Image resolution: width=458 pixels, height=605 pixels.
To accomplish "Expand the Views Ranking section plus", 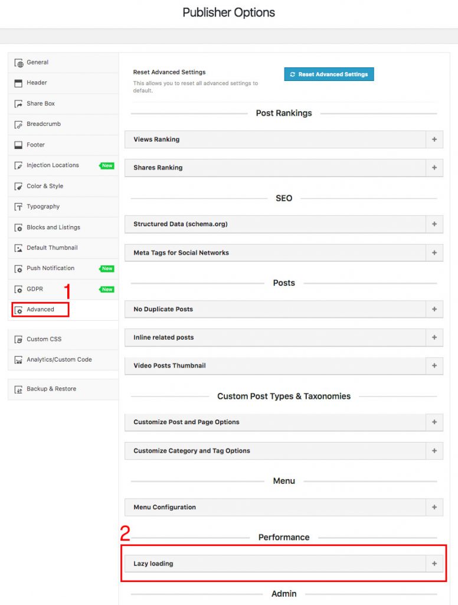I will [434, 139].
